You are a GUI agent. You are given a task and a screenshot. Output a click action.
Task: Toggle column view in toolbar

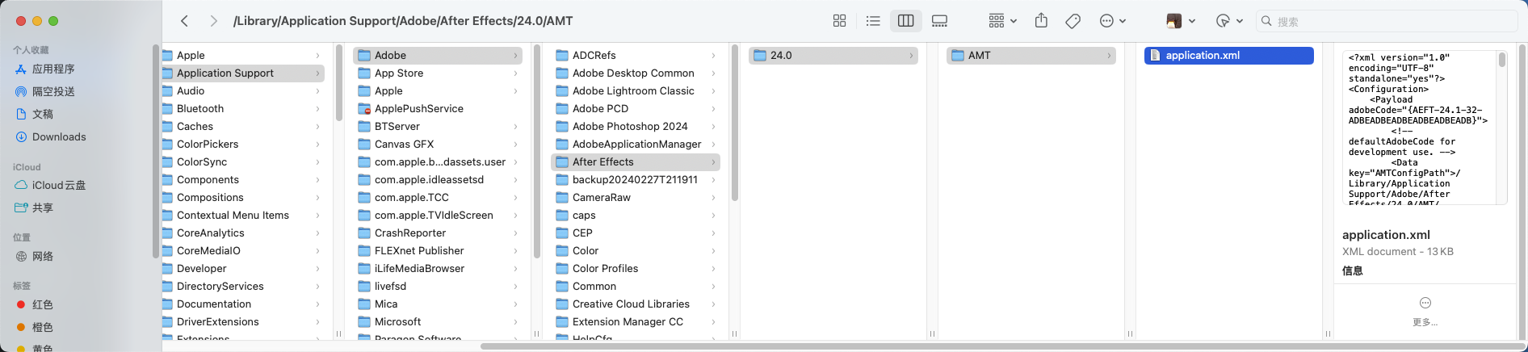pos(905,21)
